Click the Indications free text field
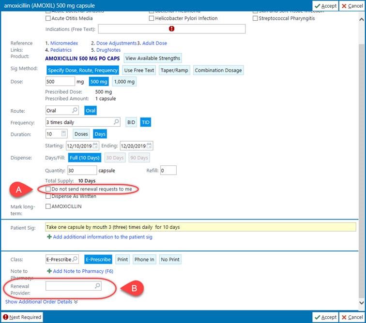This screenshot has width=366, height=323. click(x=171, y=29)
